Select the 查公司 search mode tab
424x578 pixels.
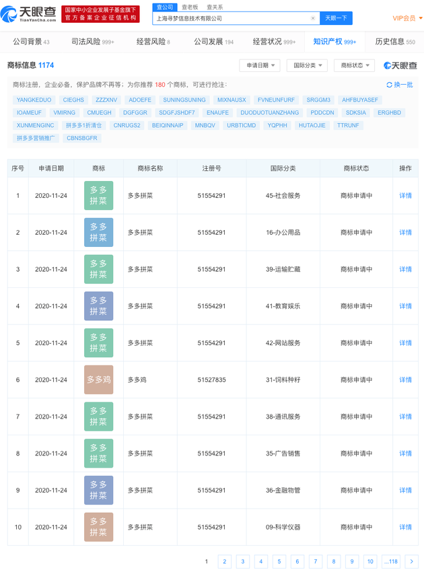tap(165, 7)
